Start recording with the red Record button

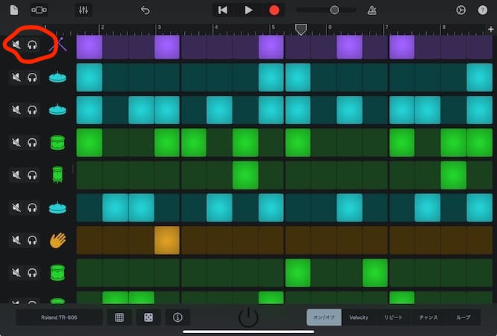click(274, 10)
